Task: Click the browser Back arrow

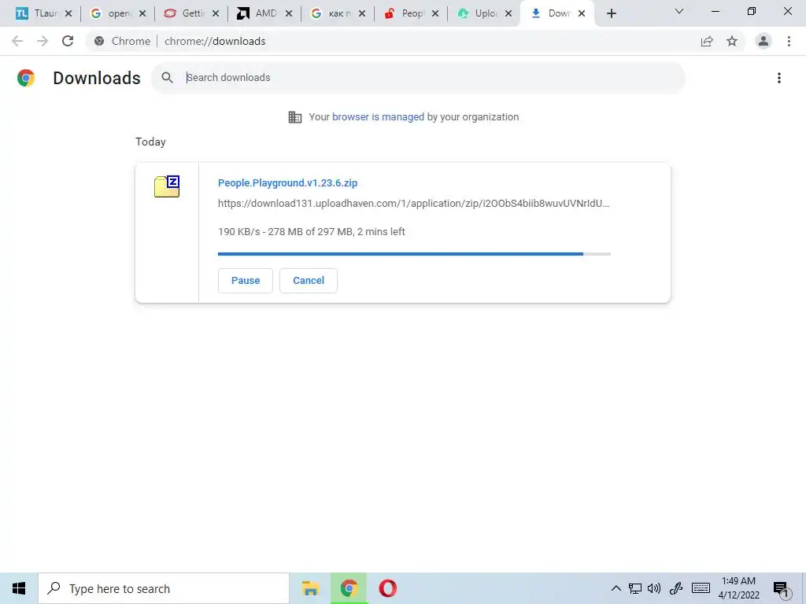Action: pyautogui.click(x=17, y=41)
